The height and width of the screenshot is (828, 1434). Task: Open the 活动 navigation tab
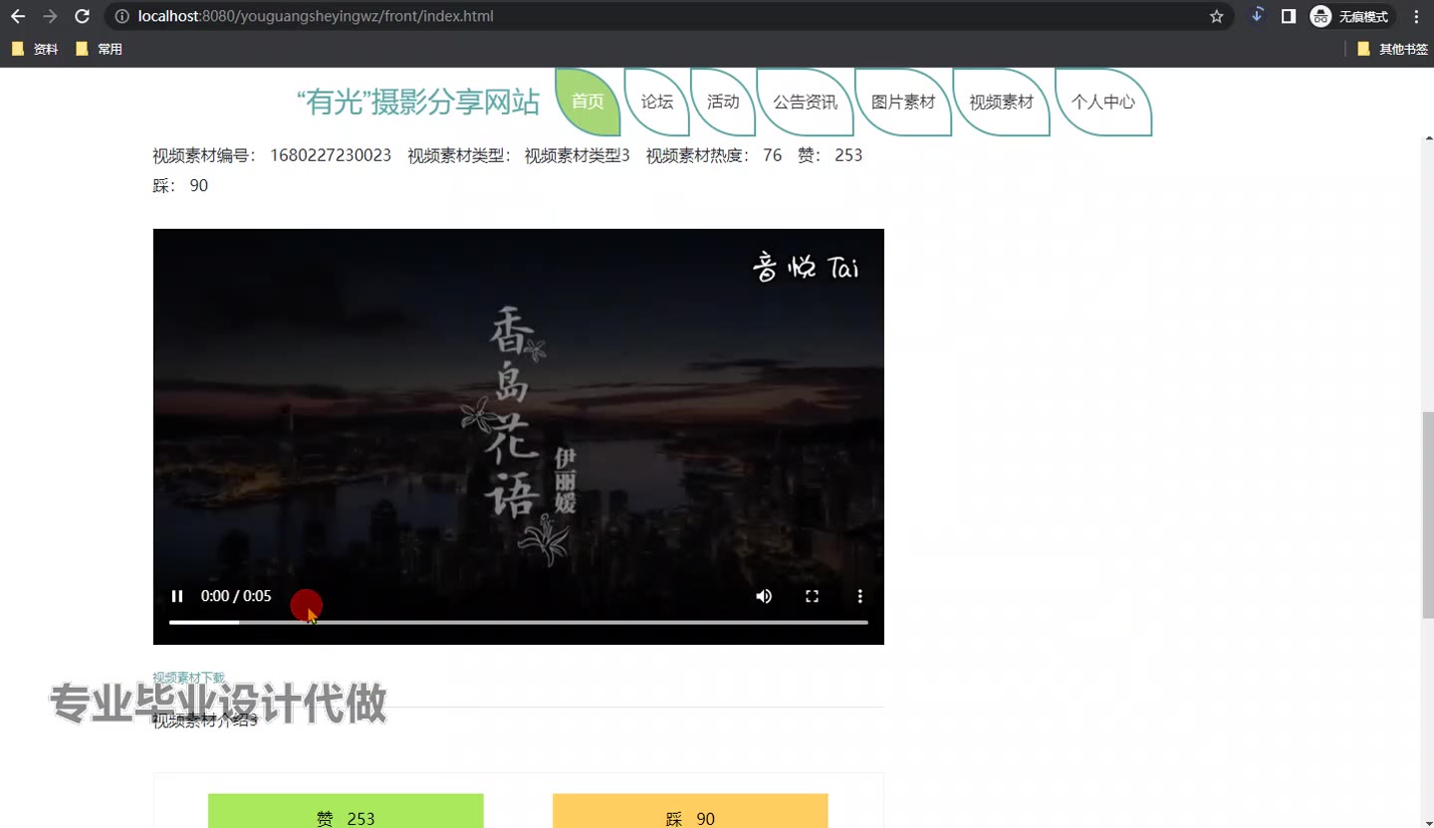tap(723, 102)
